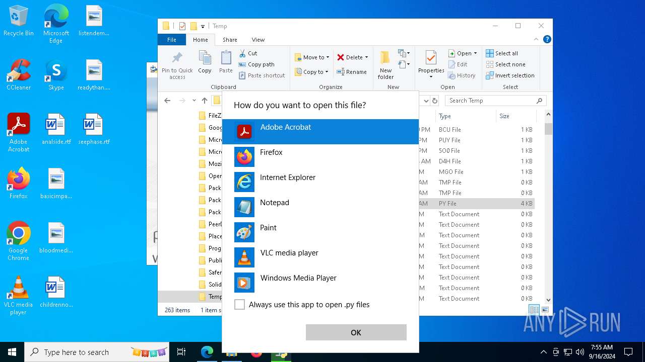
Task: Open the Windows Start button
Action: [x=12, y=352]
